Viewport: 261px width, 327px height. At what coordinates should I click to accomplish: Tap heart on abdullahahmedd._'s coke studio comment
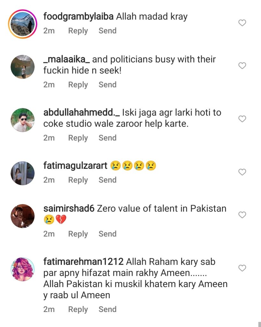pyautogui.click(x=242, y=119)
